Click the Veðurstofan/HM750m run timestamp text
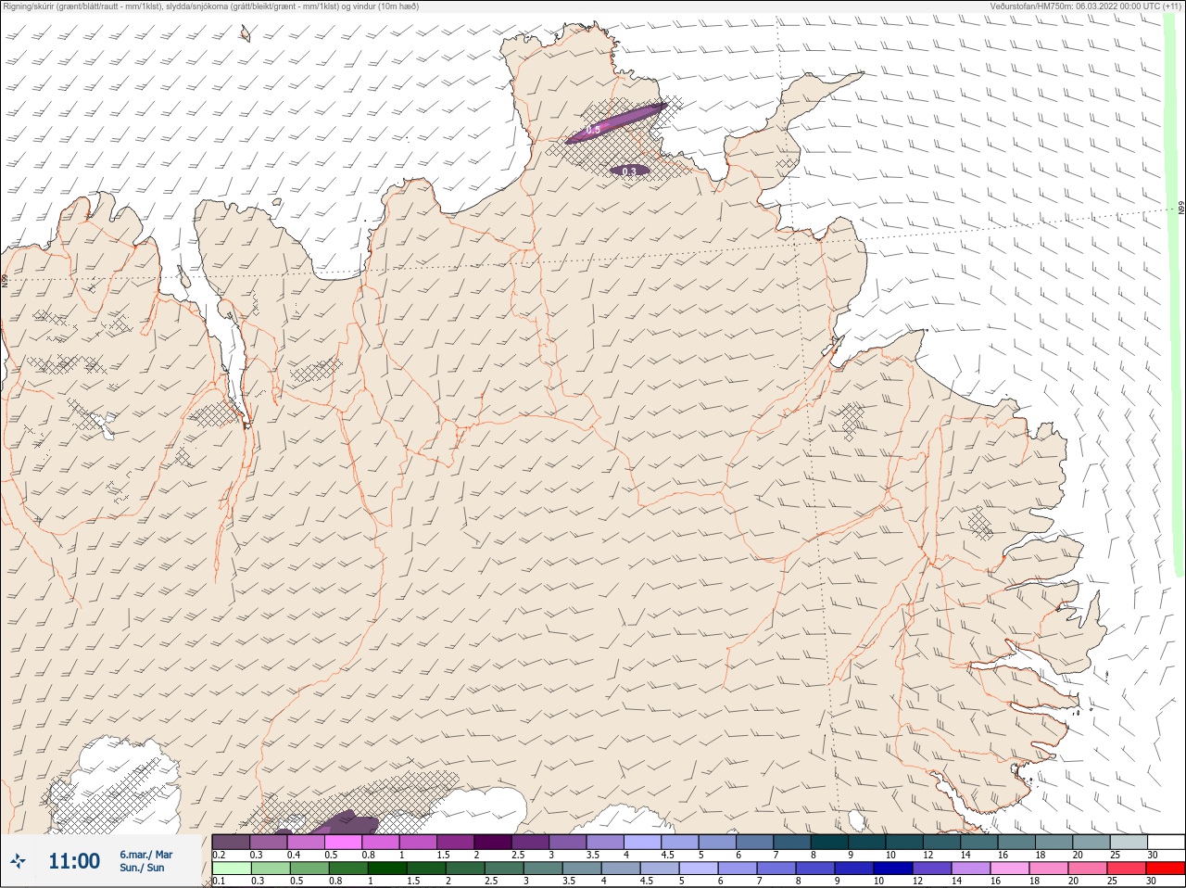This screenshot has height=888, width=1186. pyautogui.click(x=1086, y=6)
